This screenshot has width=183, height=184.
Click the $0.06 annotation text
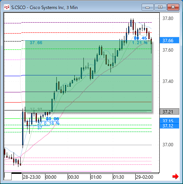point(52,119)
